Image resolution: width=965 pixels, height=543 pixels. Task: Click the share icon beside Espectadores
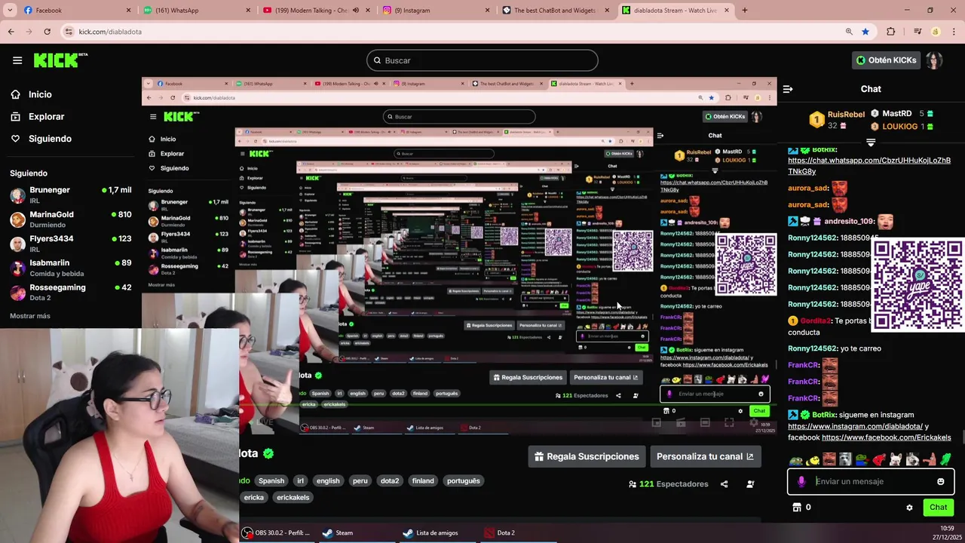[x=724, y=484]
